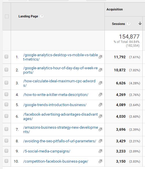145x169 pixels.
Task: Select the sessions value 3,150
Action: (x=121, y=161)
